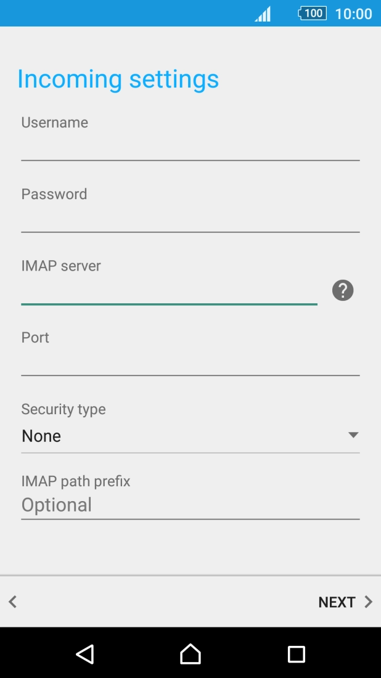This screenshot has width=381, height=678.
Task: Tap the help icon beside IMAP server
Action: point(343,290)
